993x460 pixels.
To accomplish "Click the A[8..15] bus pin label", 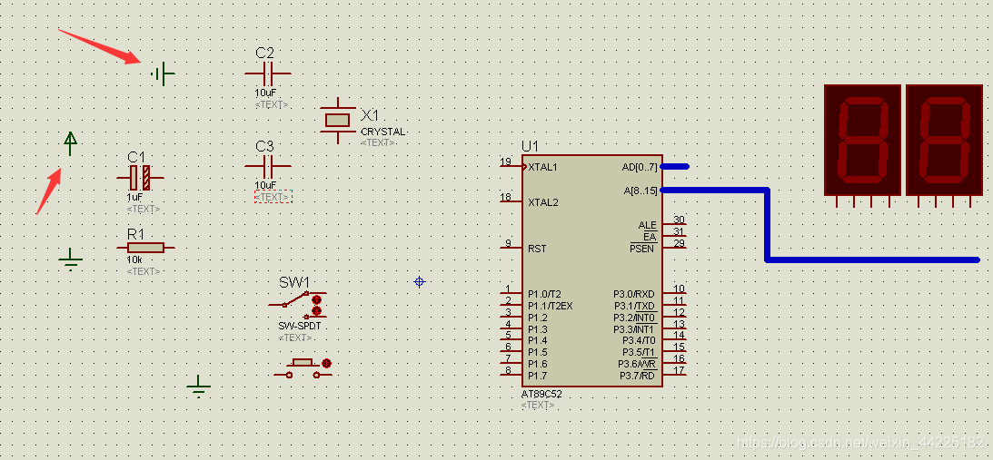I will coord(640,191).
